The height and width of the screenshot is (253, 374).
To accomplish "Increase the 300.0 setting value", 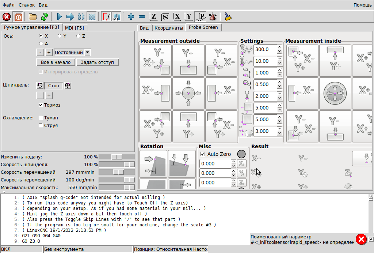I will [279, 47].
